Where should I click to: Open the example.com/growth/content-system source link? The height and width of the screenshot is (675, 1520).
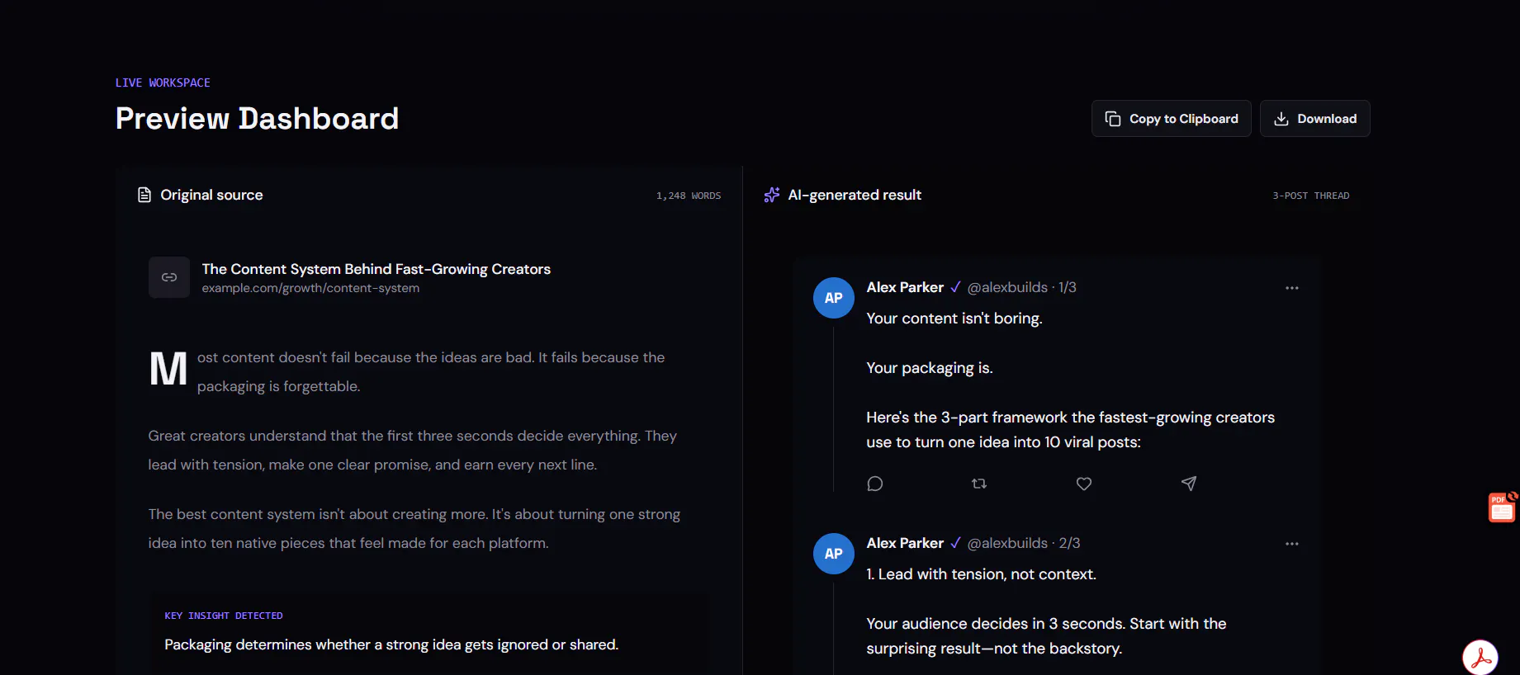(310, 288)
